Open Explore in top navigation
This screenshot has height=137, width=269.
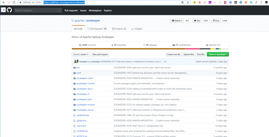108,10
